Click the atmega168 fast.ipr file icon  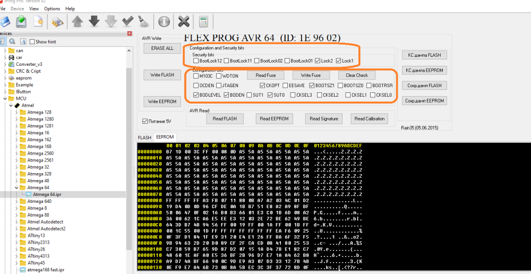coord(23,270)
